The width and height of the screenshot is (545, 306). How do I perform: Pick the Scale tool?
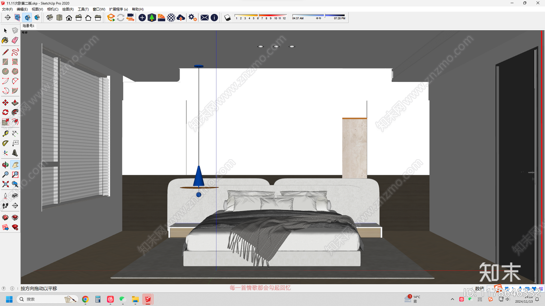5,122
